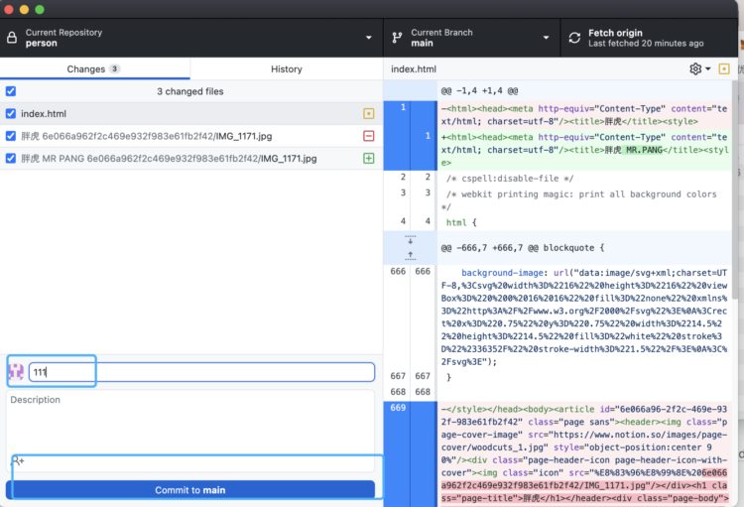Click the commit summary field containing 111
744x507 pixels.
click(x=201, y=372)
